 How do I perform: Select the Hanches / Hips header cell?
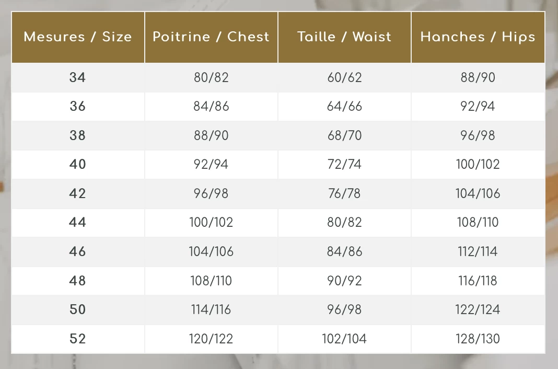478,37
